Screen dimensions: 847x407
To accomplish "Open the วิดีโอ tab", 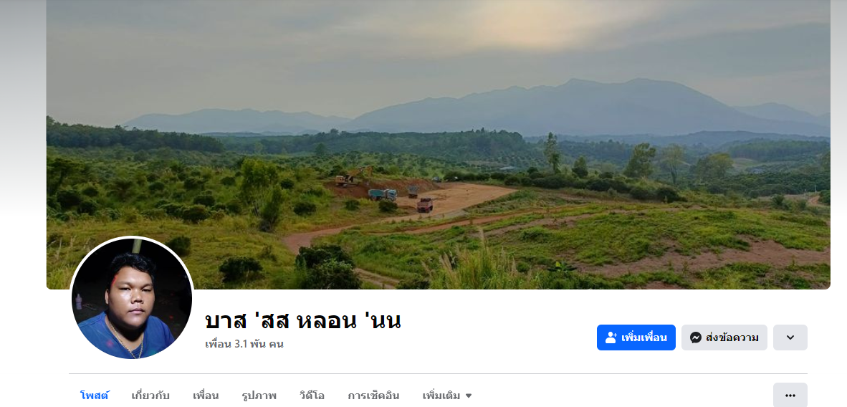I will pyautogui.click(x=312, y=396).
